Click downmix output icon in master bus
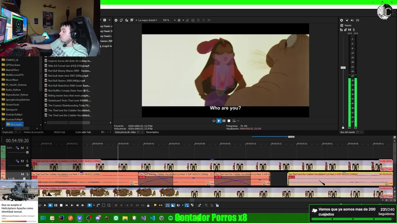The height and width of the screenshot is (223, 397). click(x=347, y=20)
